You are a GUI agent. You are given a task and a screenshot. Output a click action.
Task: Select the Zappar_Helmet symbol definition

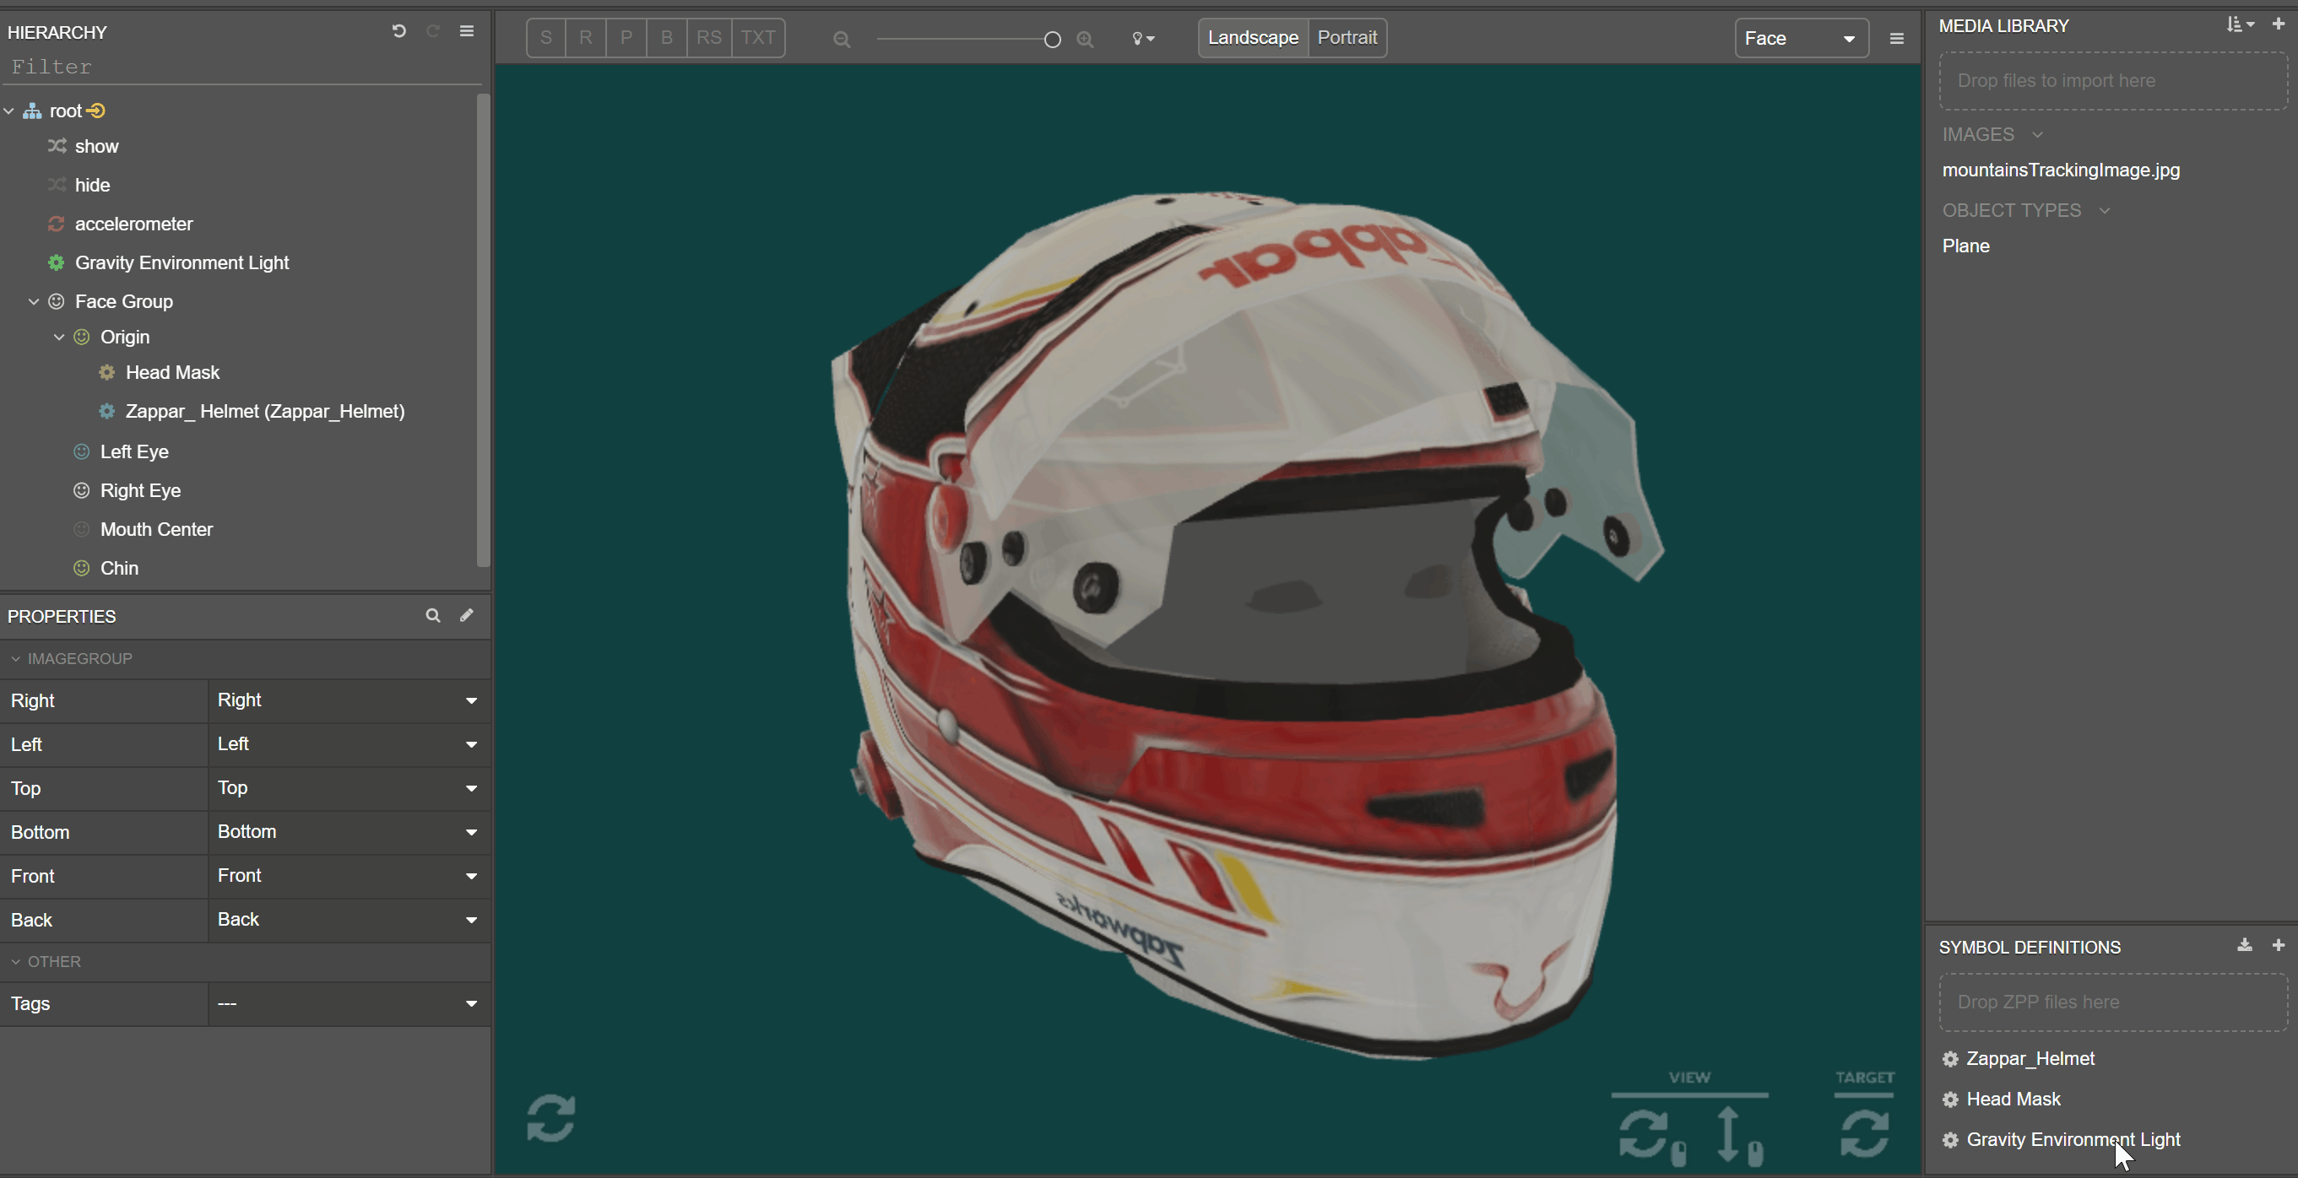click(2030, 1058)
